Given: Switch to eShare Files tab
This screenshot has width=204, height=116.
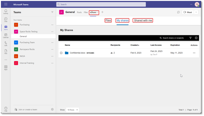Looking at the screenshot, I should click(x=108, y=20).
